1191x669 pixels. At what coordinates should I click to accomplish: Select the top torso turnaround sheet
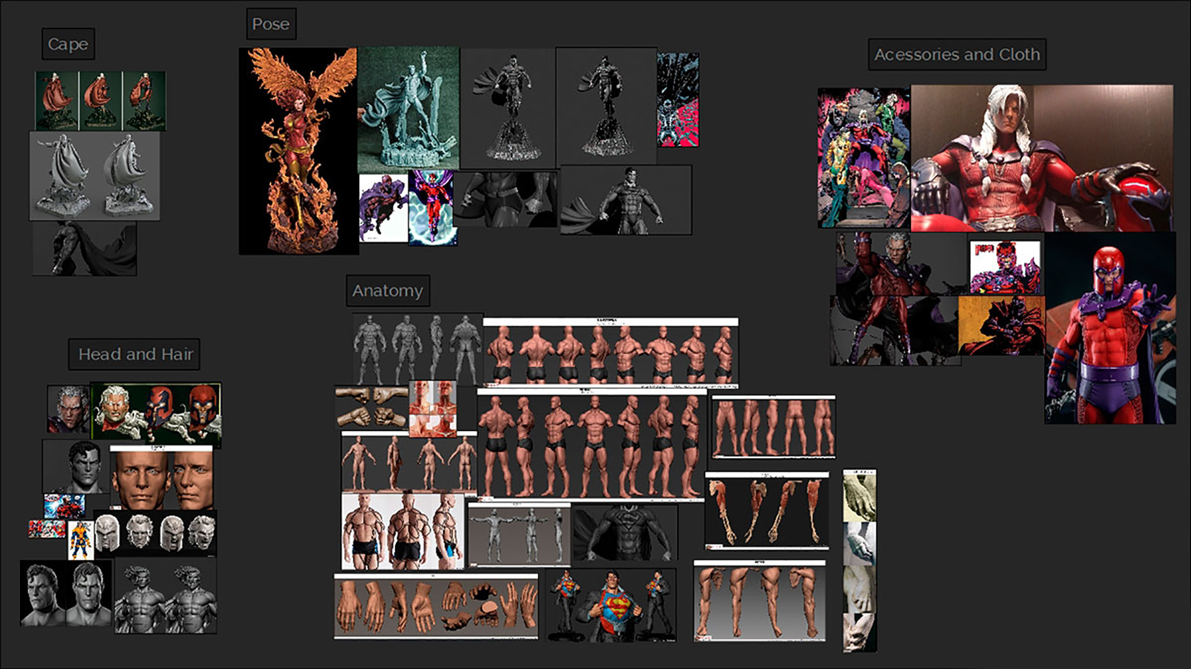(x=611, y=352)
